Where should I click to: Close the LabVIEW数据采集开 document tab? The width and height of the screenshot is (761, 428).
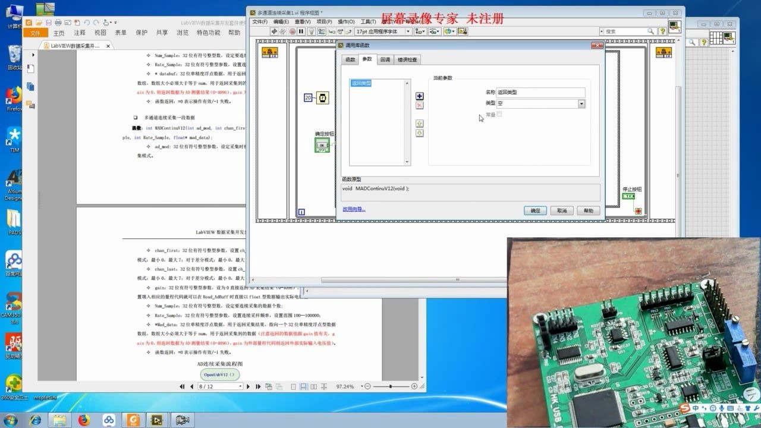coord(108,46)
